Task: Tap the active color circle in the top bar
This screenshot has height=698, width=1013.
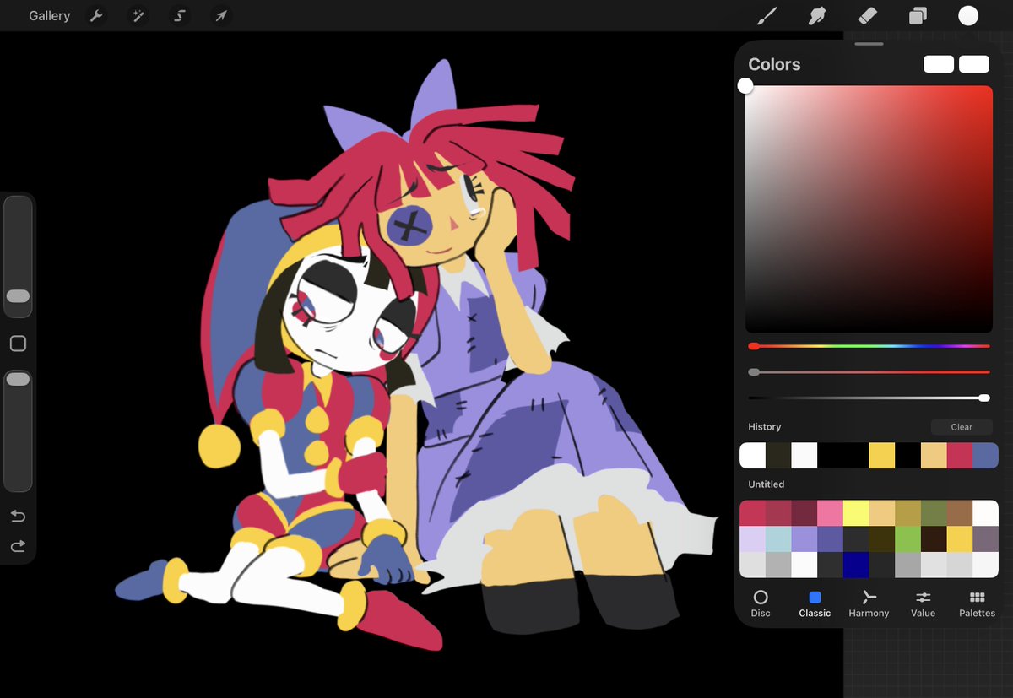Action: [x=968, y=16]
